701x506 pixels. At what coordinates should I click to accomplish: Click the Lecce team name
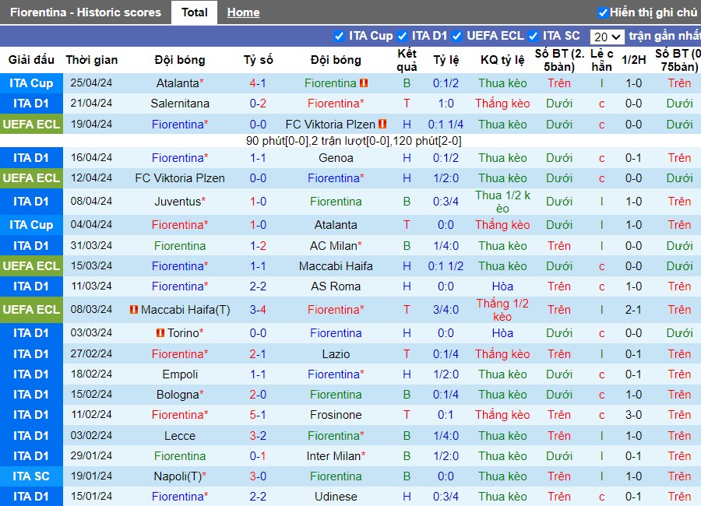click(180, 435)
